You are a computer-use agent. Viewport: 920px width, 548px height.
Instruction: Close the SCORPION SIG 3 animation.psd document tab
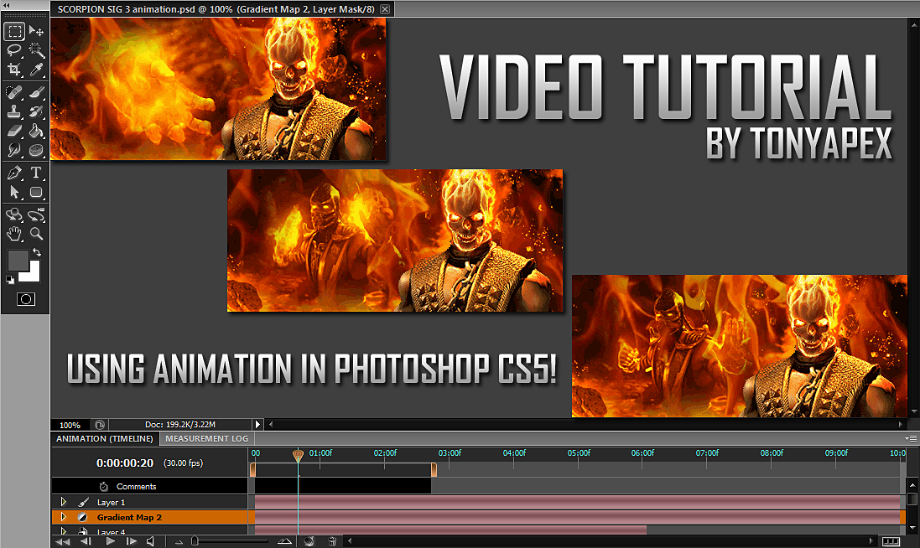pos(385,8)
